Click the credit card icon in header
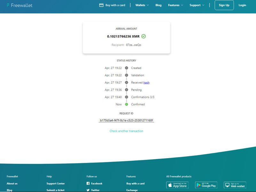Screen dimensions: 256x192 pyautogui.click(x=101, y=5)
